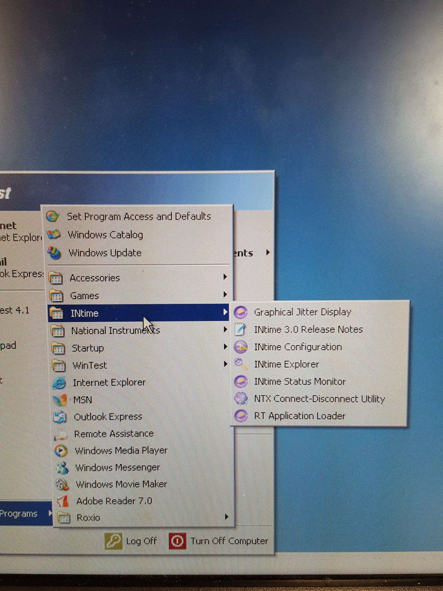Click the Windows Media Player icon
This screenshot has width=443, height=591.
click(61, 450)
